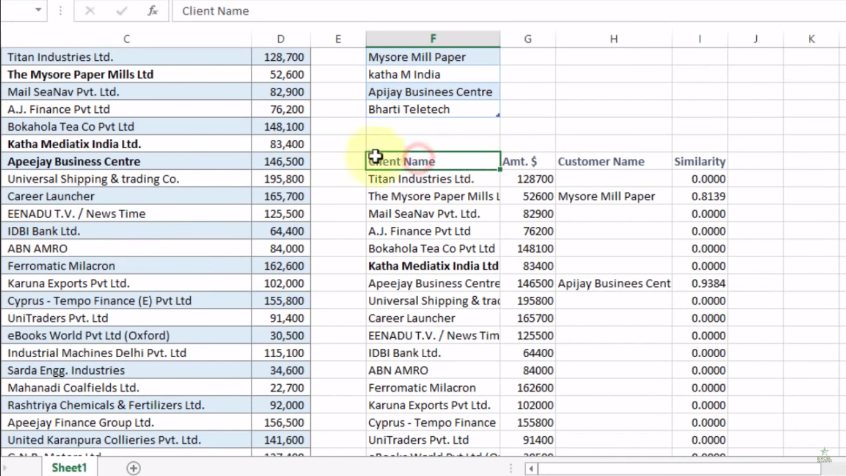Select 'Rashtriya Chemicals & Fertilizers Ltd.' cell
The image size is (846, 476).
pyautogui.click(x=126, y=405)
